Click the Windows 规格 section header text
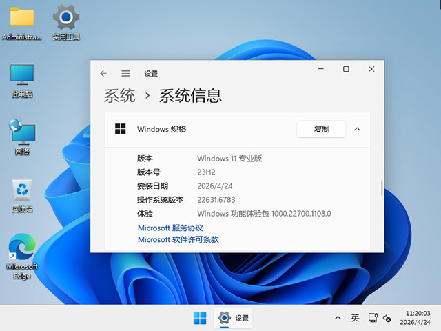 click(x=162, y=129)
